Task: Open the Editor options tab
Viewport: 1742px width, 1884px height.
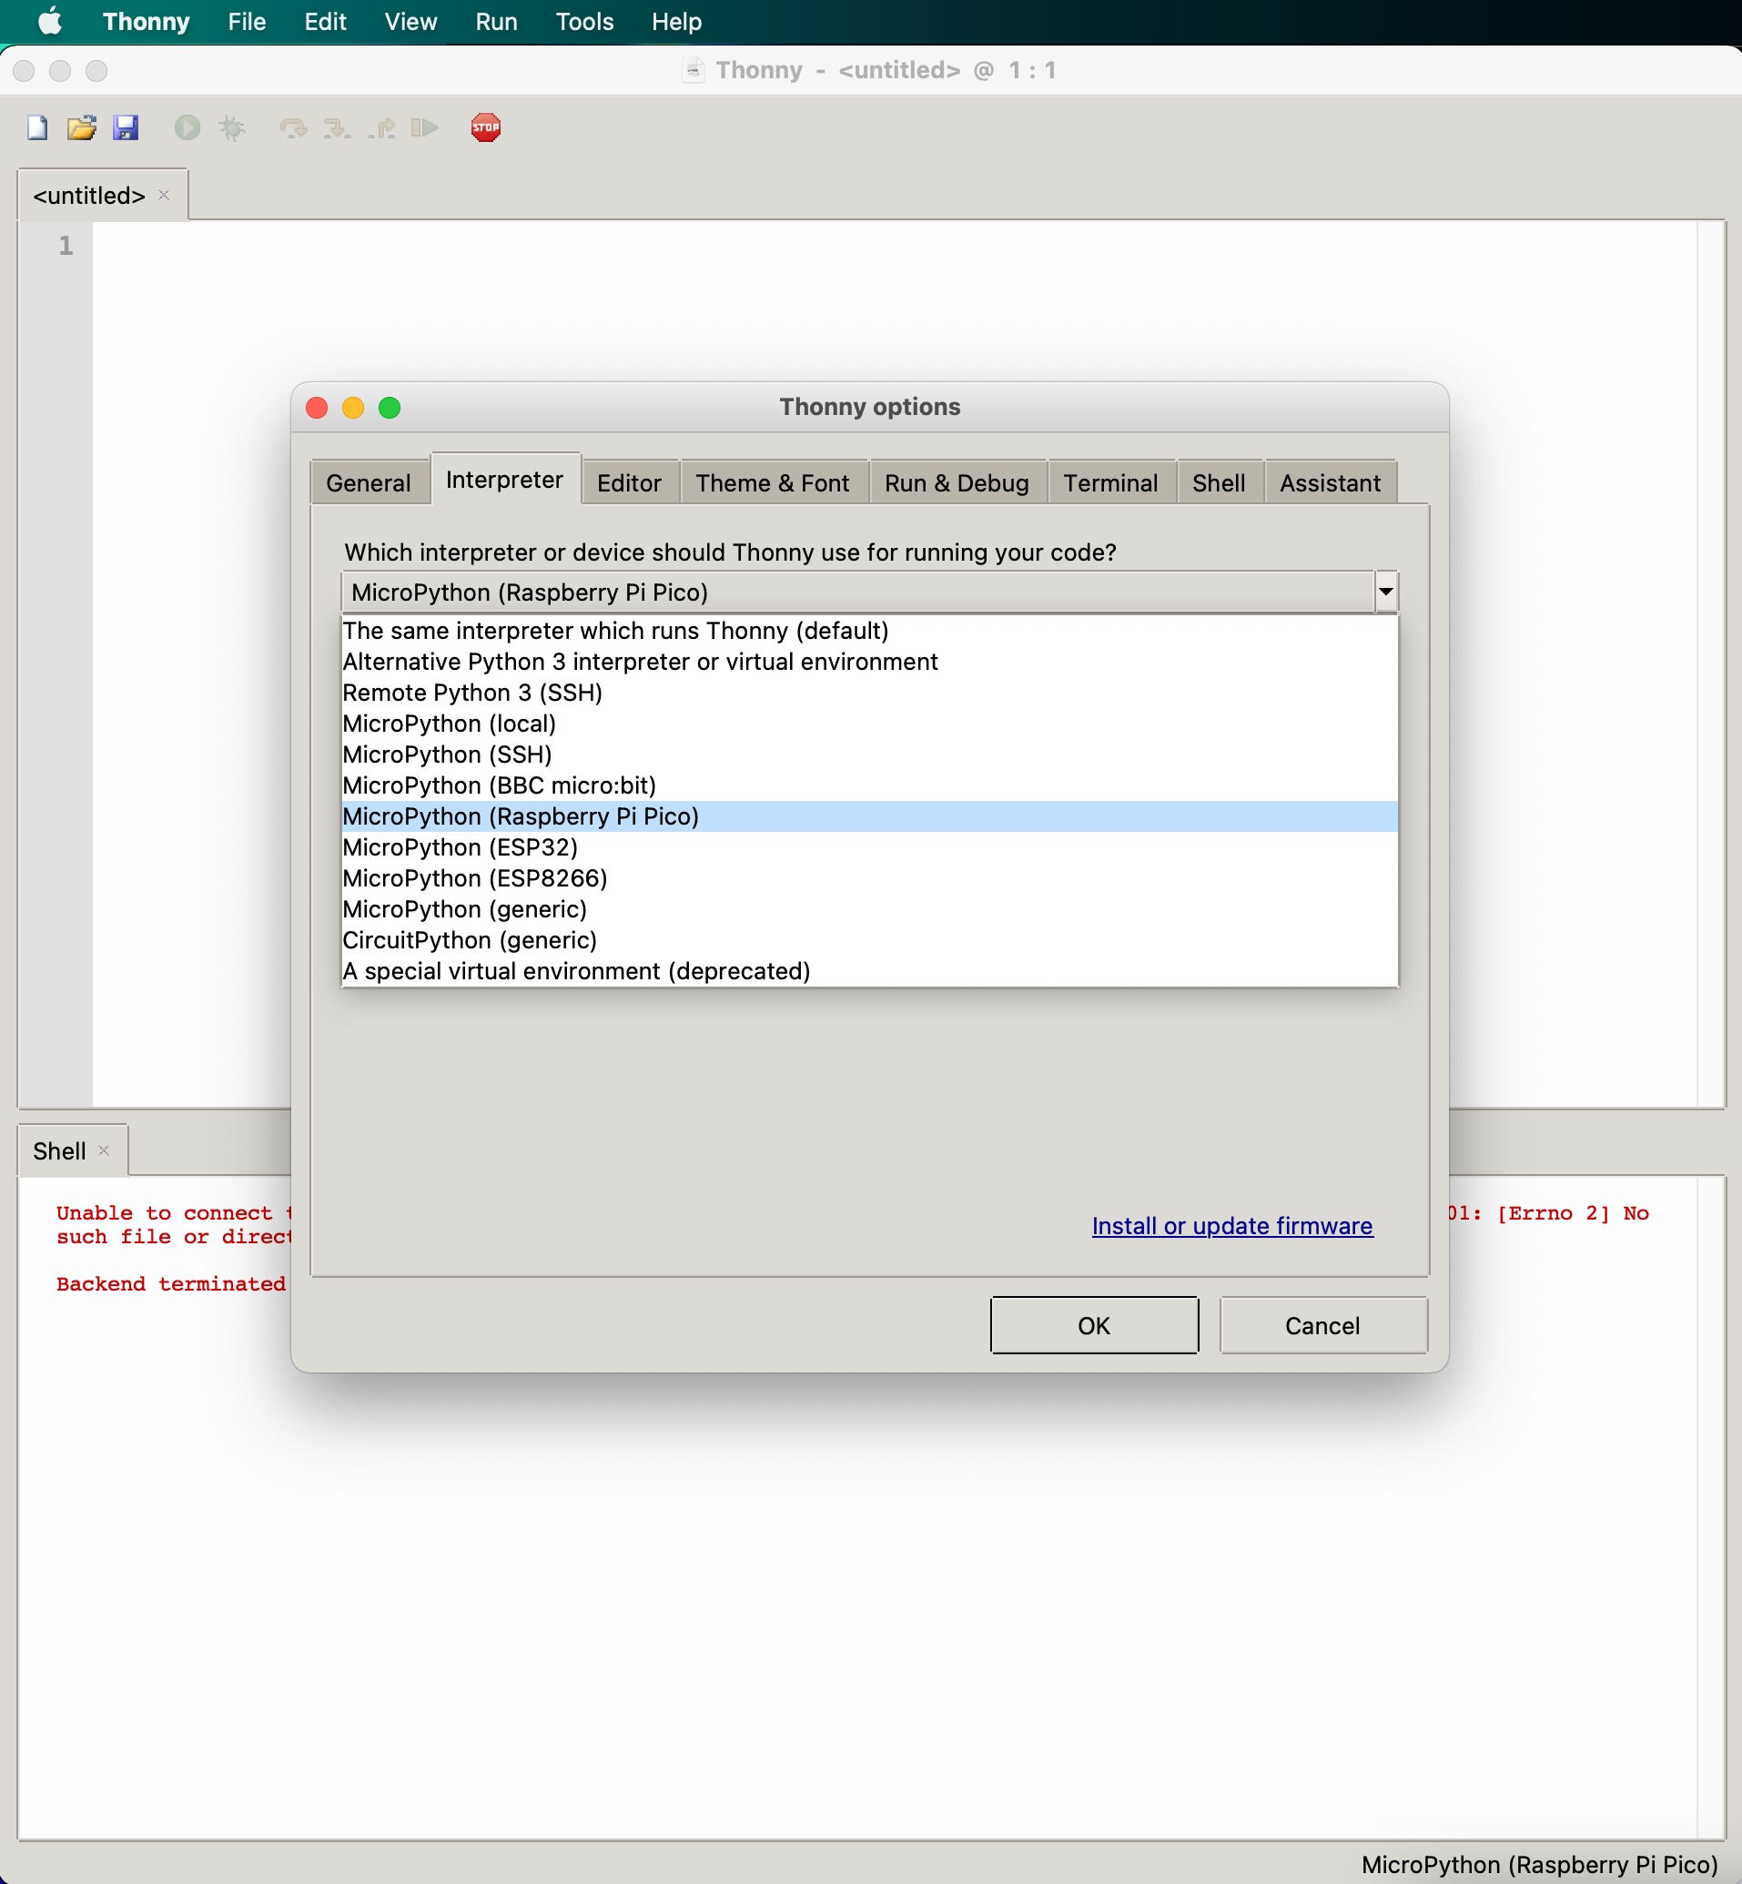Action: tap(630, 482)
